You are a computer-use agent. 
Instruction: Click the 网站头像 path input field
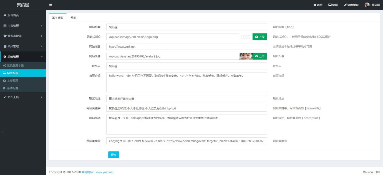[x=173, y=56]
